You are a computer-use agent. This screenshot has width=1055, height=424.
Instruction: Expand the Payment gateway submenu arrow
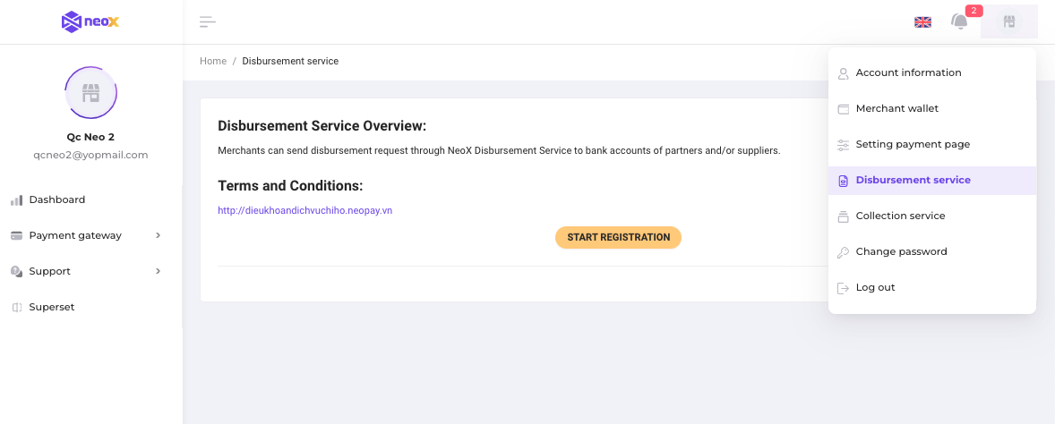click(x=159, y=235)
